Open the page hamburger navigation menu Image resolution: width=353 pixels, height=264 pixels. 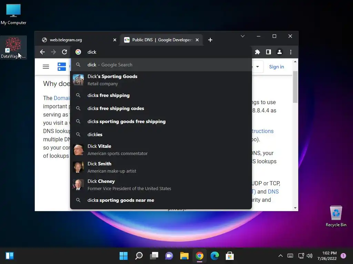coord(46,67)
